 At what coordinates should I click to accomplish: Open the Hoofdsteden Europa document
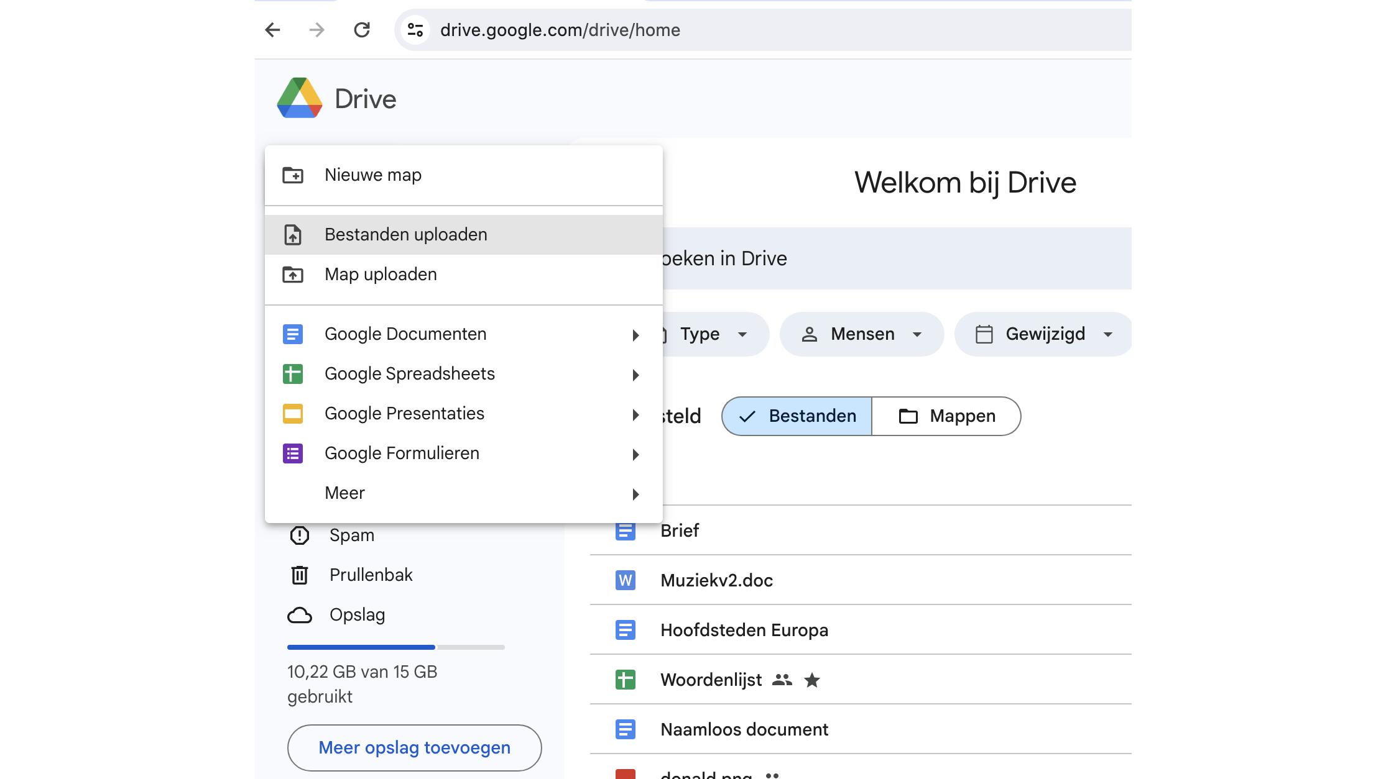tap(744, 630)
